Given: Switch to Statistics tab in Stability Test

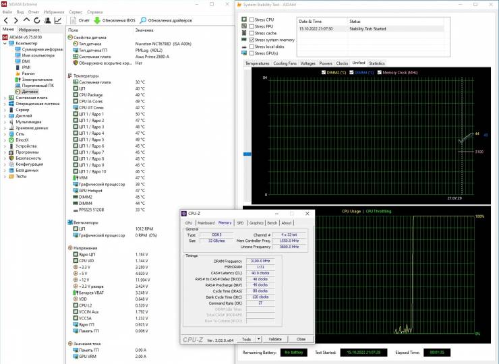Looking at the screenshot, I should (377, 63).
